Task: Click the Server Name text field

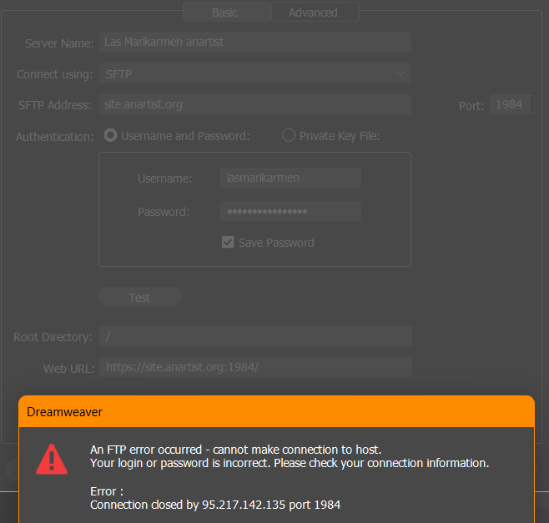Action: 254,42
